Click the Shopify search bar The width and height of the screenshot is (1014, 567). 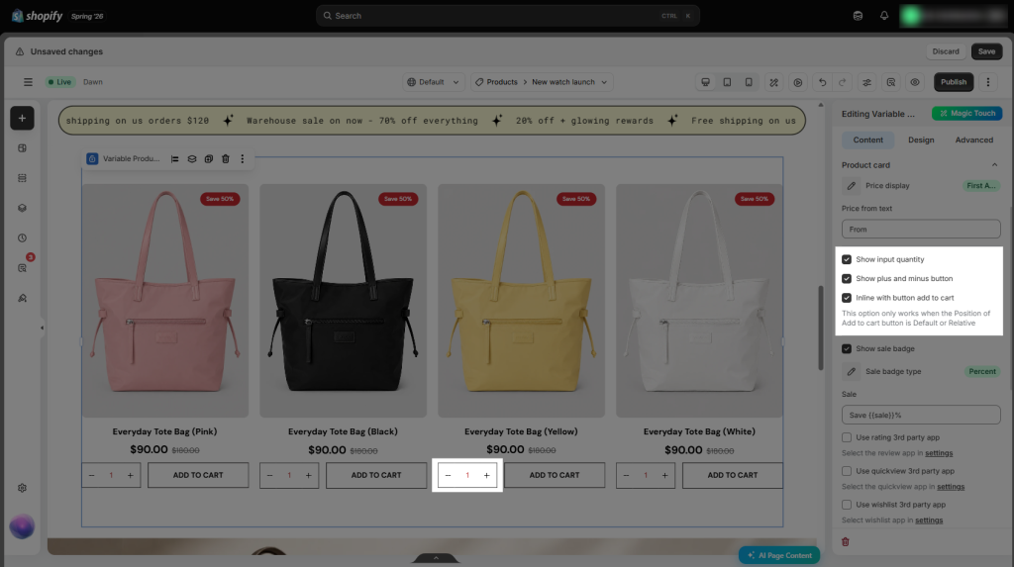[x=508, y=16]
